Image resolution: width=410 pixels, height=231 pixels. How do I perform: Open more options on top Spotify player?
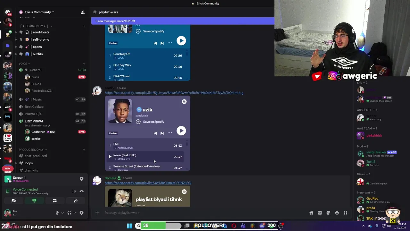point(170,43)
